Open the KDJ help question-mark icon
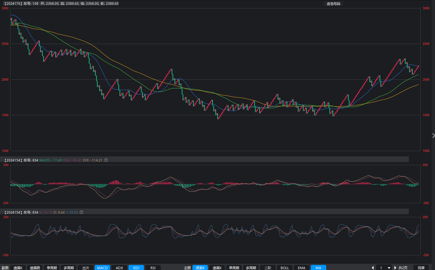Image resolution: width=435 pixels, height=270 pixels. coord(81,212)
